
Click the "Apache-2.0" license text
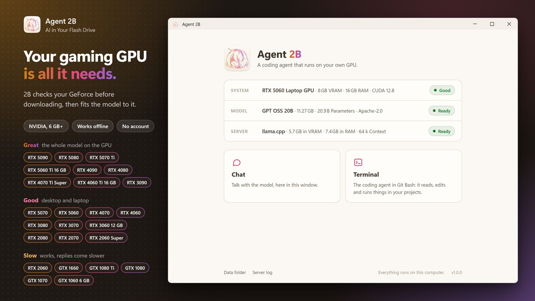[371, 111]
